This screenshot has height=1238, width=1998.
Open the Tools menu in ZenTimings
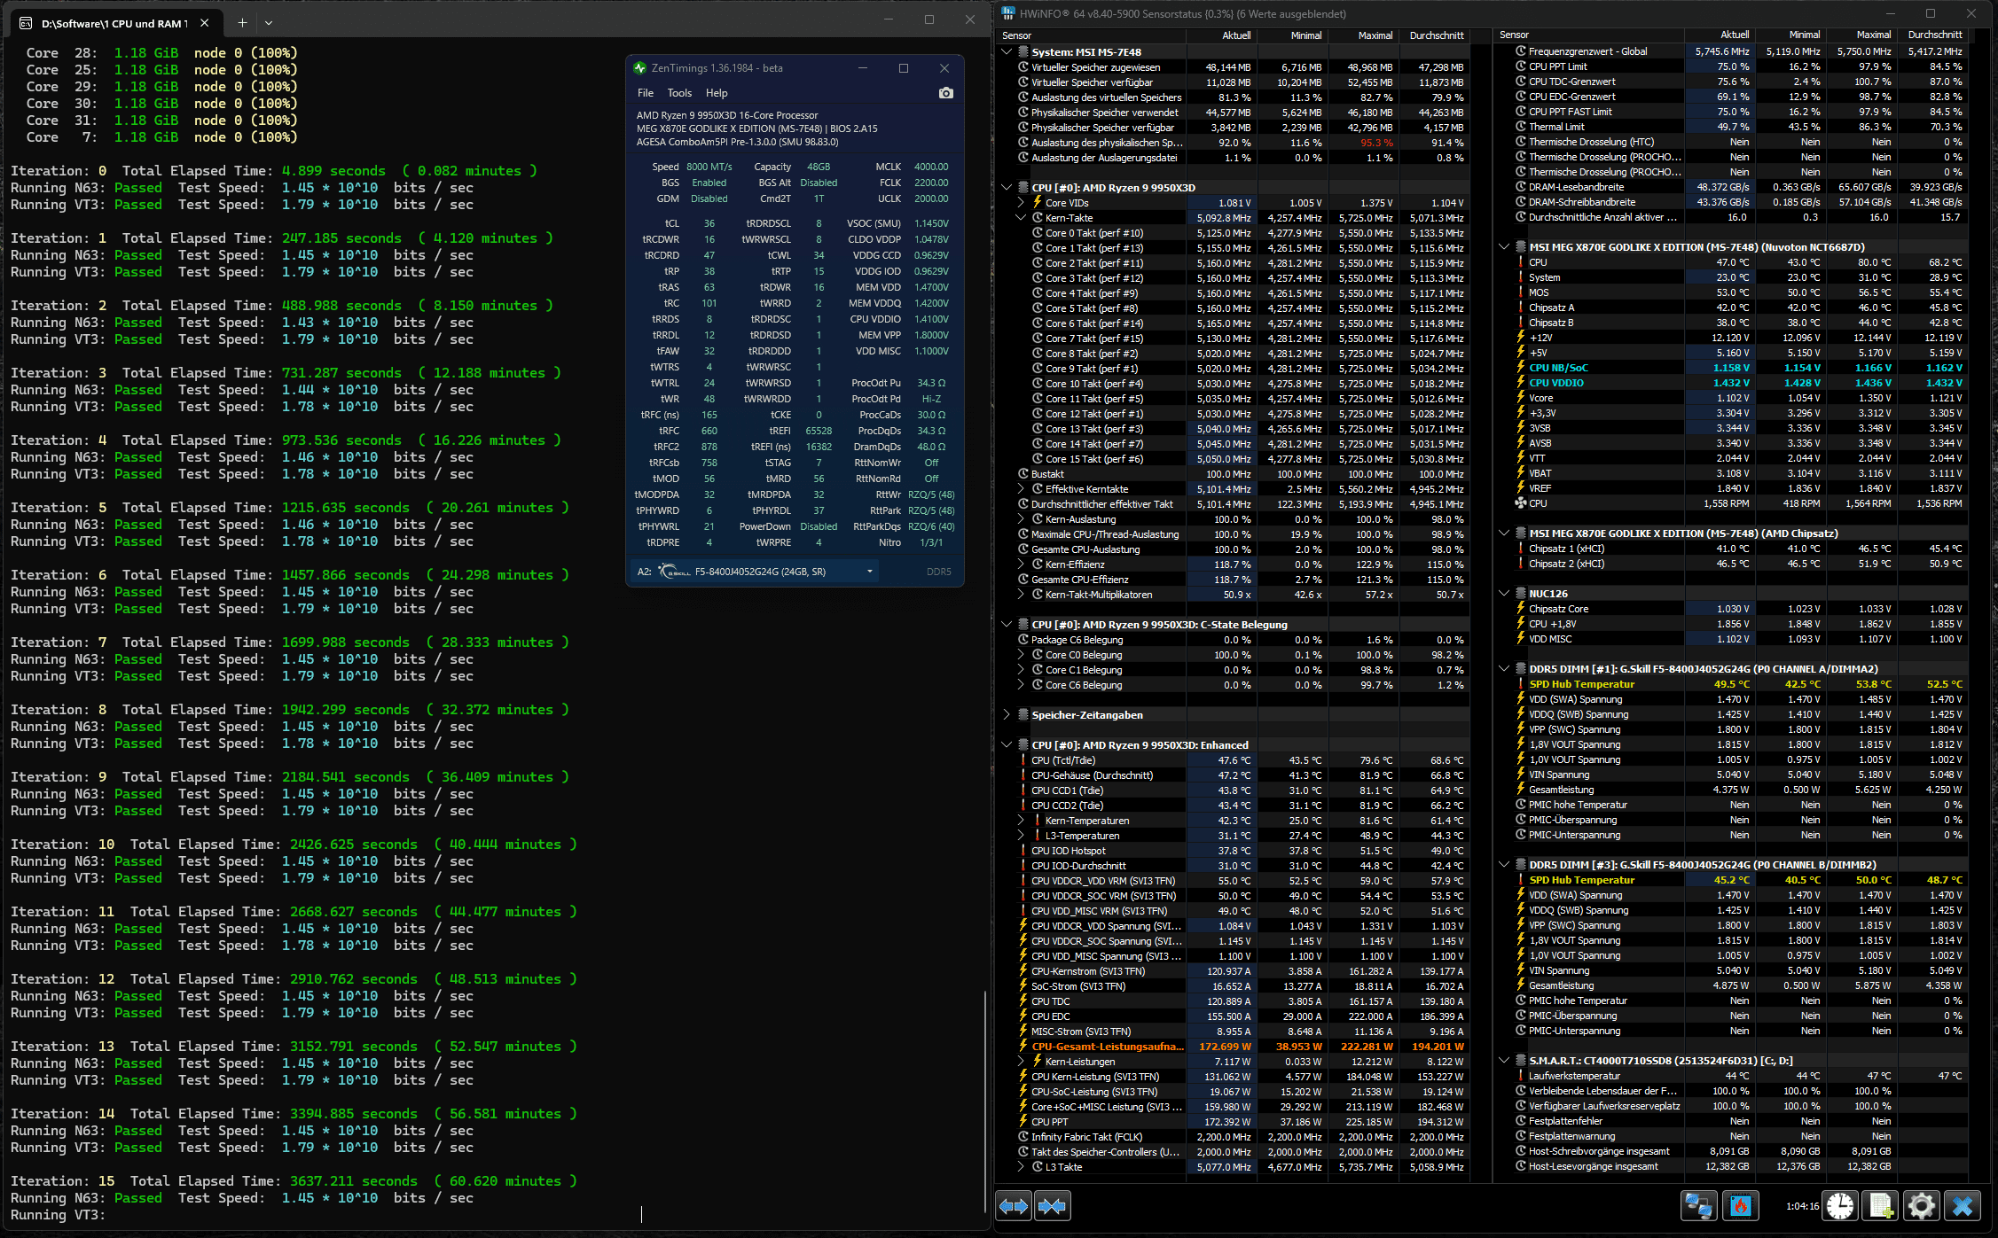point(679,93)
